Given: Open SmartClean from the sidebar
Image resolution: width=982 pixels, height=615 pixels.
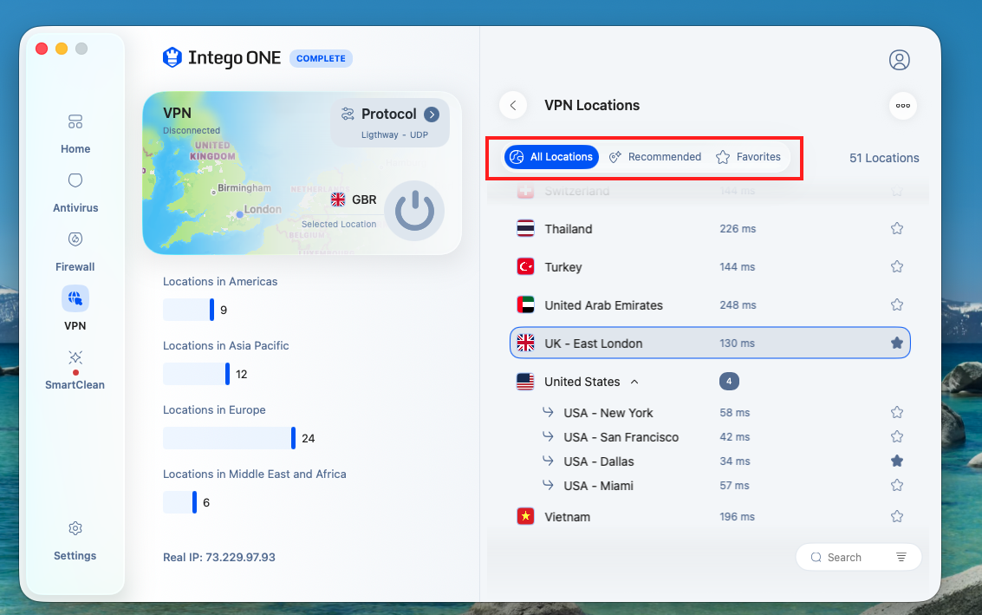Looking at the screenshot, I should tap(75, 370).
